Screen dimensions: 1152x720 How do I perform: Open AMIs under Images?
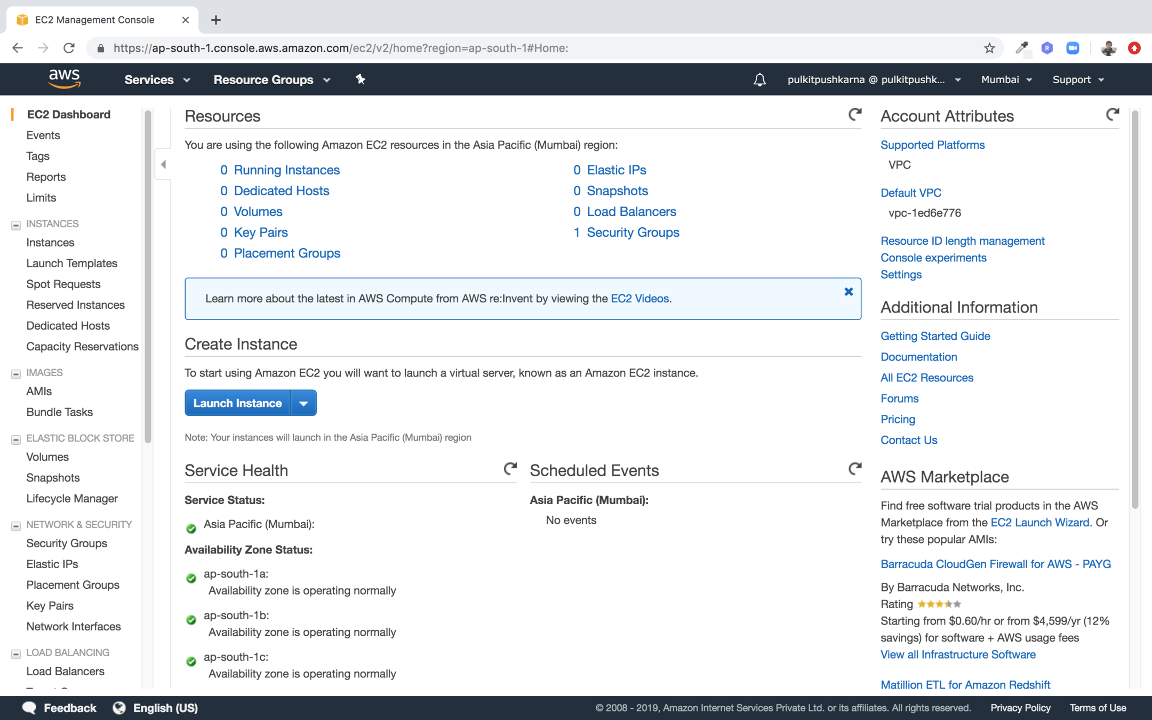(x=39, y=391)
